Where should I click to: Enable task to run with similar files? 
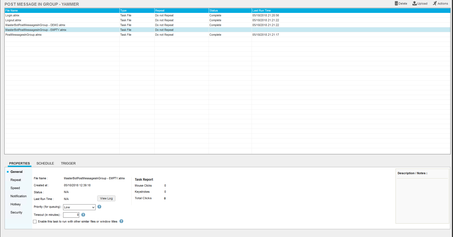tap(35, 222)
